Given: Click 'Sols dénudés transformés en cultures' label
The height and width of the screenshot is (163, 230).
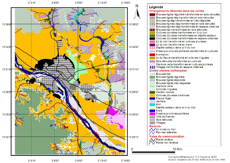Looking at the screenshot, I should [x=179, y=61].
